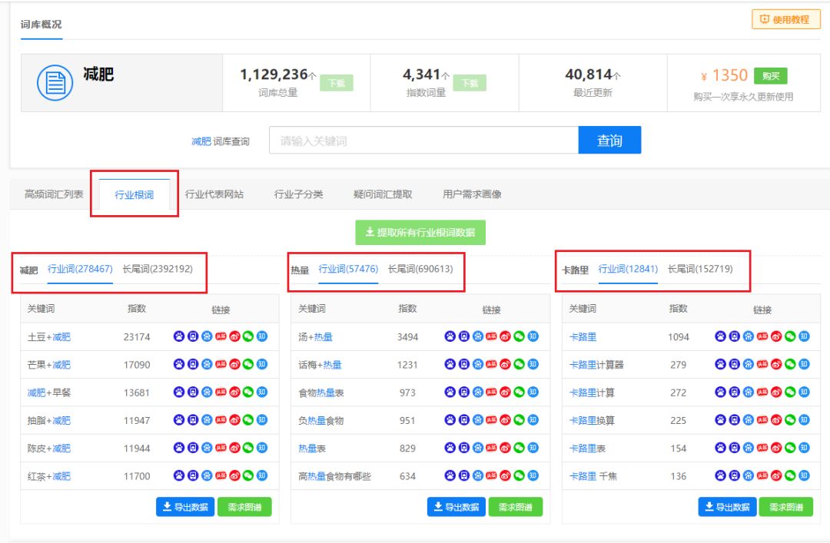Viewport: 830px width, 543px height.
Task: Open dark blue Baidu paw for 汤+热量
Action: tap(450, 336)
